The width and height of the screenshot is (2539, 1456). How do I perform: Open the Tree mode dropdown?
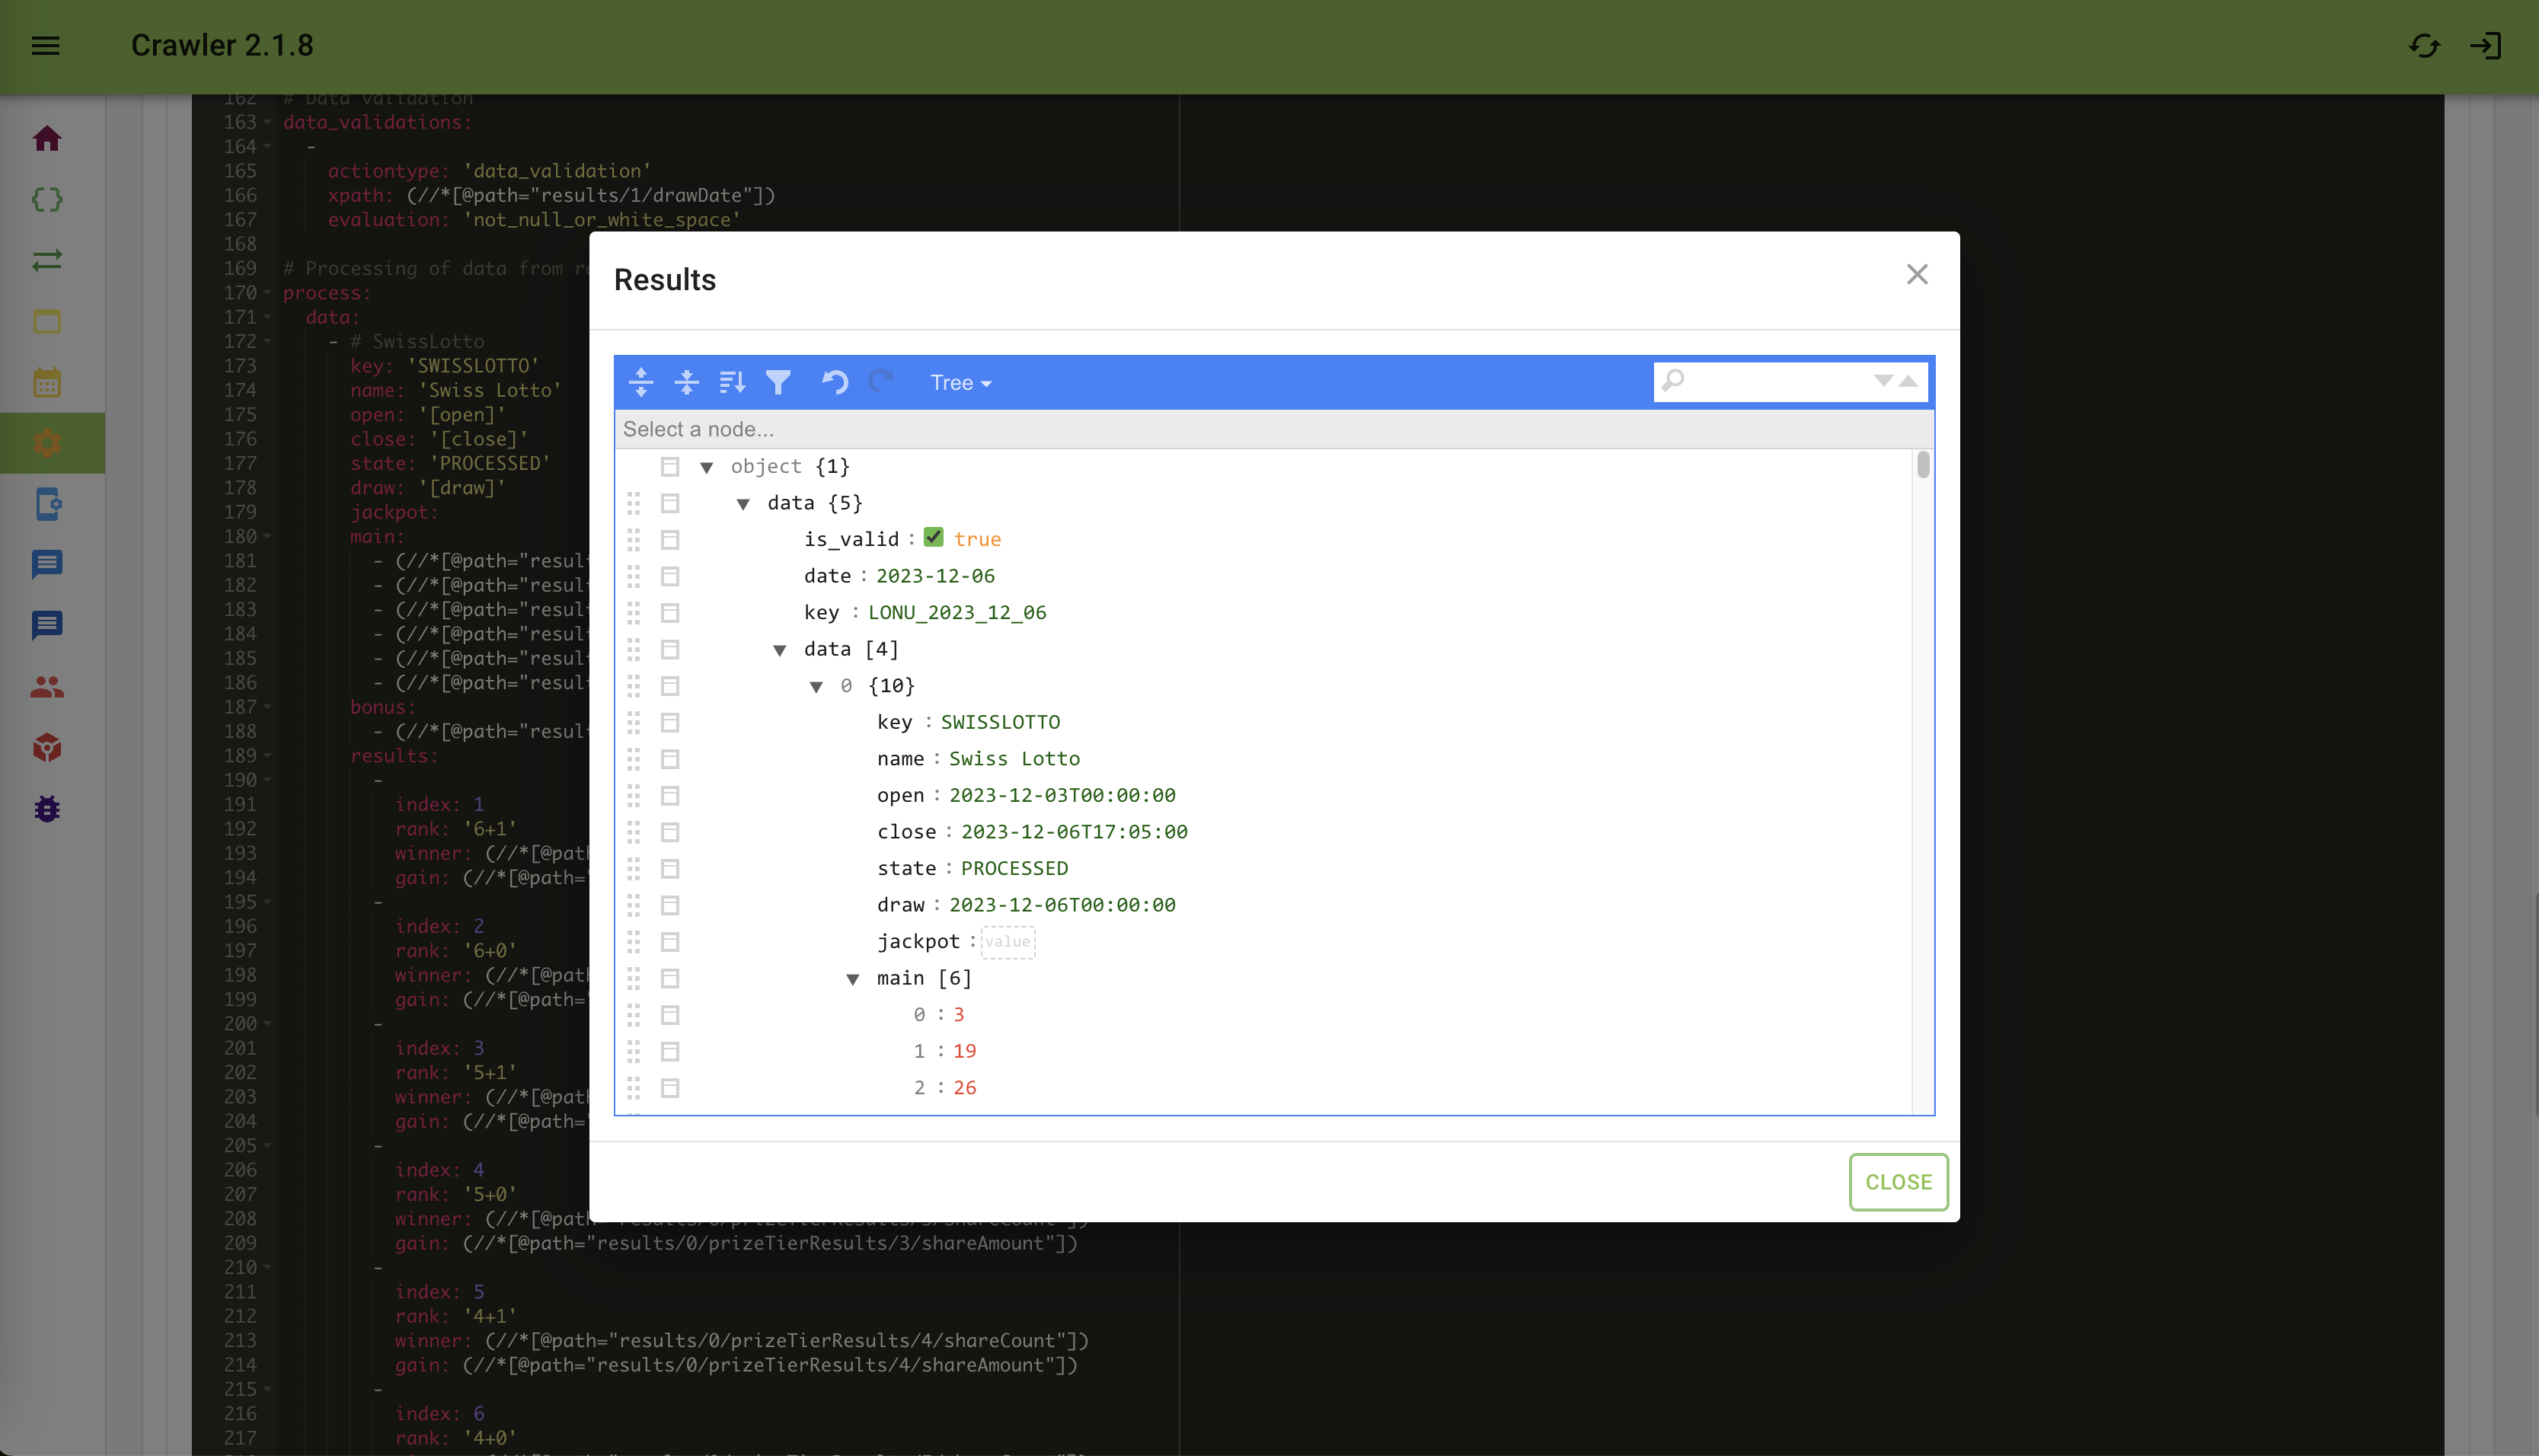click(x=960, y=383)
